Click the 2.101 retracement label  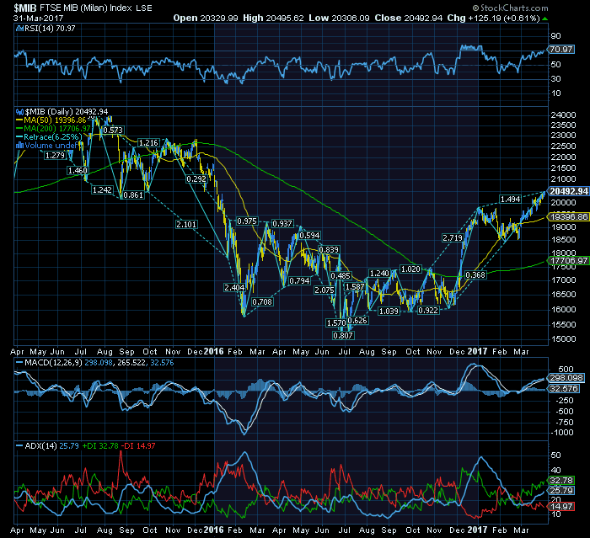coord(186,225)
